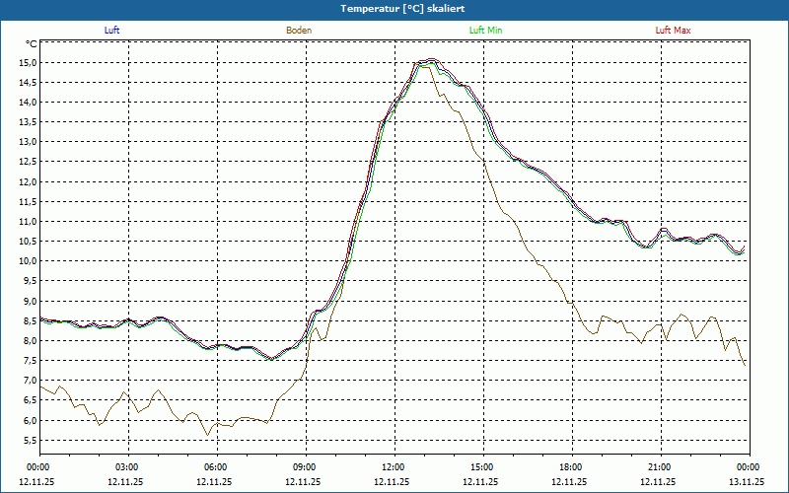Click the '09:00' time axis label
Screen dimensions: 789x493
[306, 467]
